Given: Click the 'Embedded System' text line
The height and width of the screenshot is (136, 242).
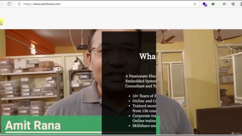Looking at the screenshot, I should pyautogui.click(x=141, y=81).
